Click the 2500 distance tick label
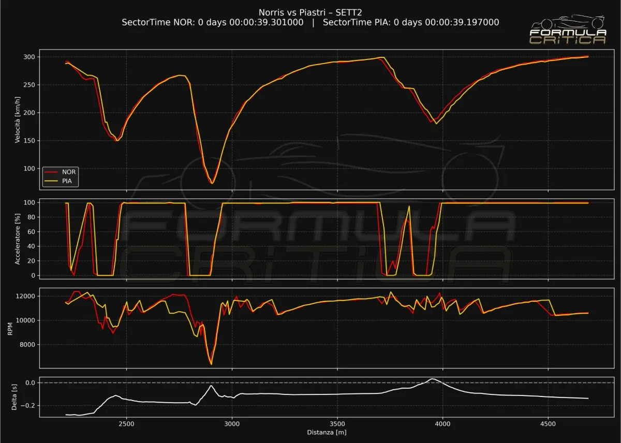Viewport: 621px width, 443px height. click(x=126, y=423)
